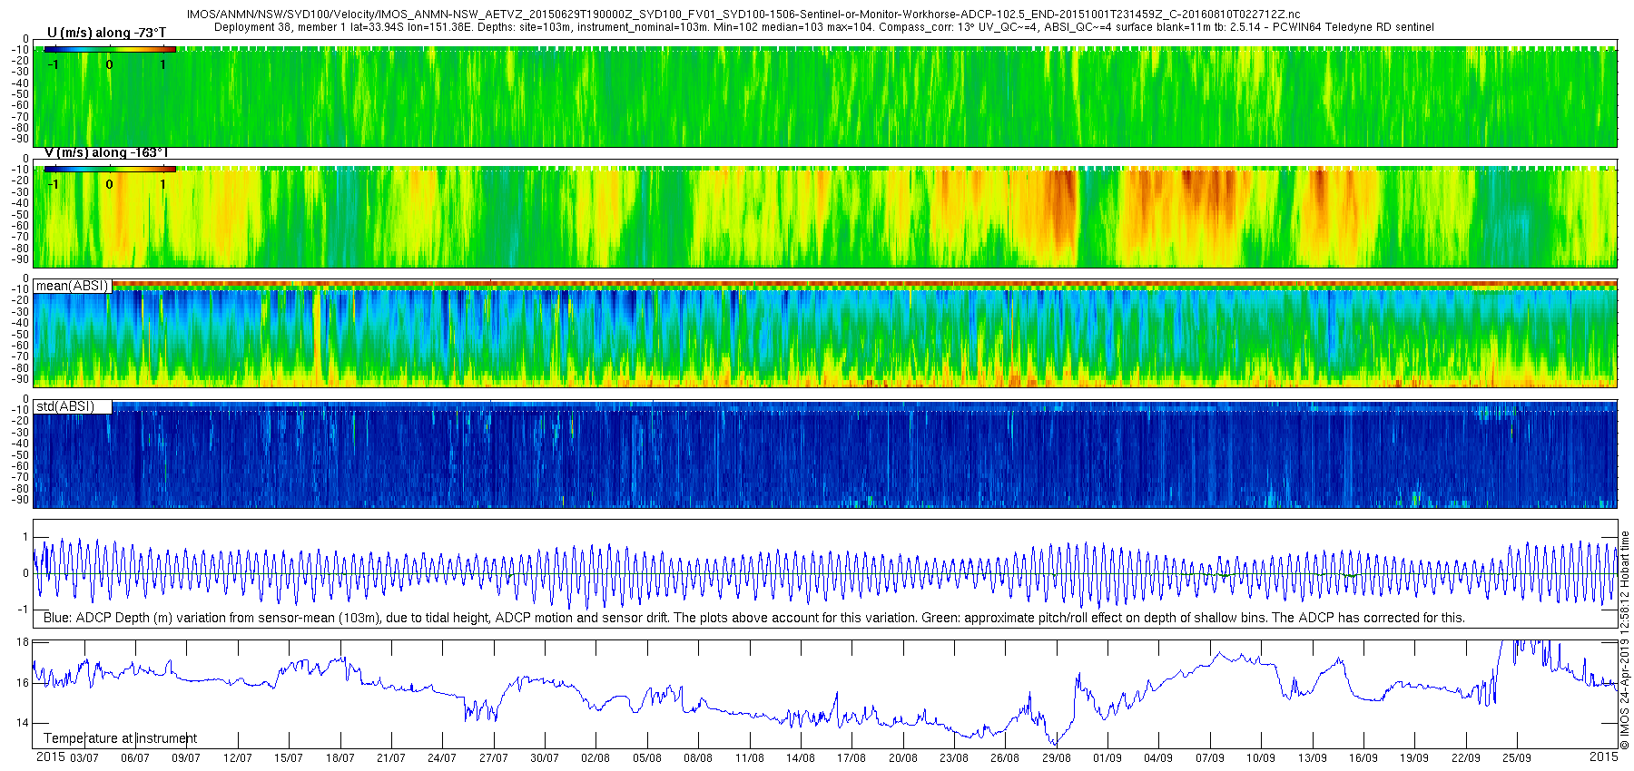This screenshot has width=1634, height=771.
Task: Click the 'Temperature at instrument' label
Action: pos(120,738)
